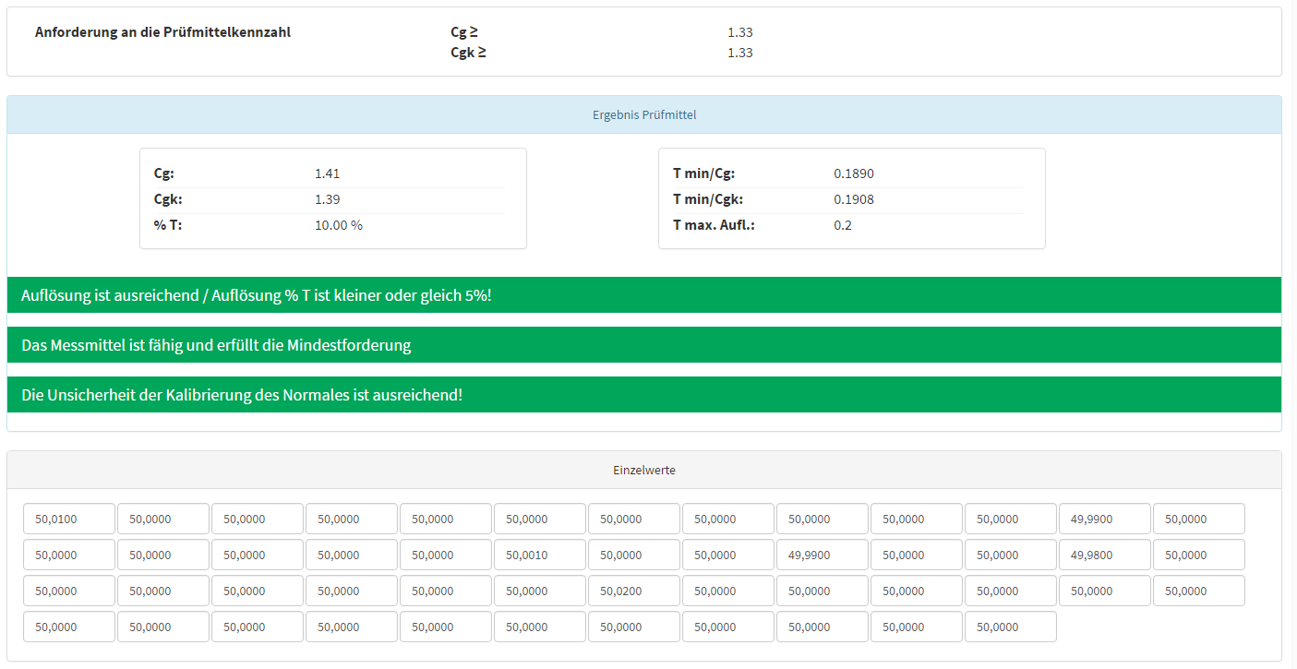Click the 'Cg ≥' requirement label
The height and width of the screenshot is (669, 1297).
point(464,31)
